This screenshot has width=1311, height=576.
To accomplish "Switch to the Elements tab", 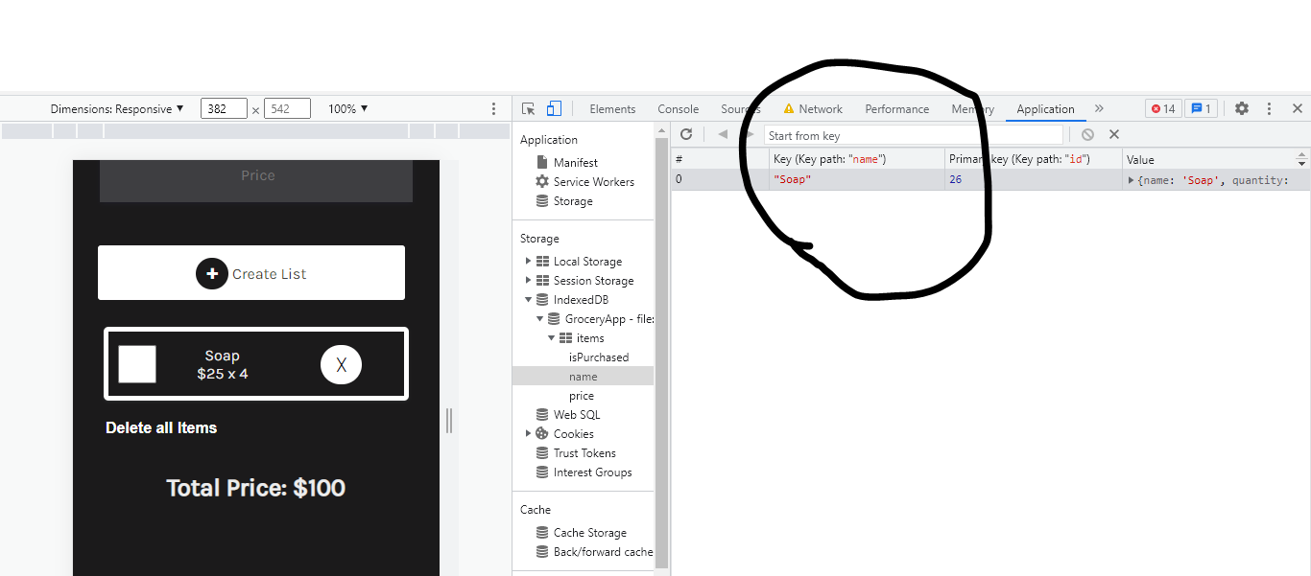I will 612,109.
